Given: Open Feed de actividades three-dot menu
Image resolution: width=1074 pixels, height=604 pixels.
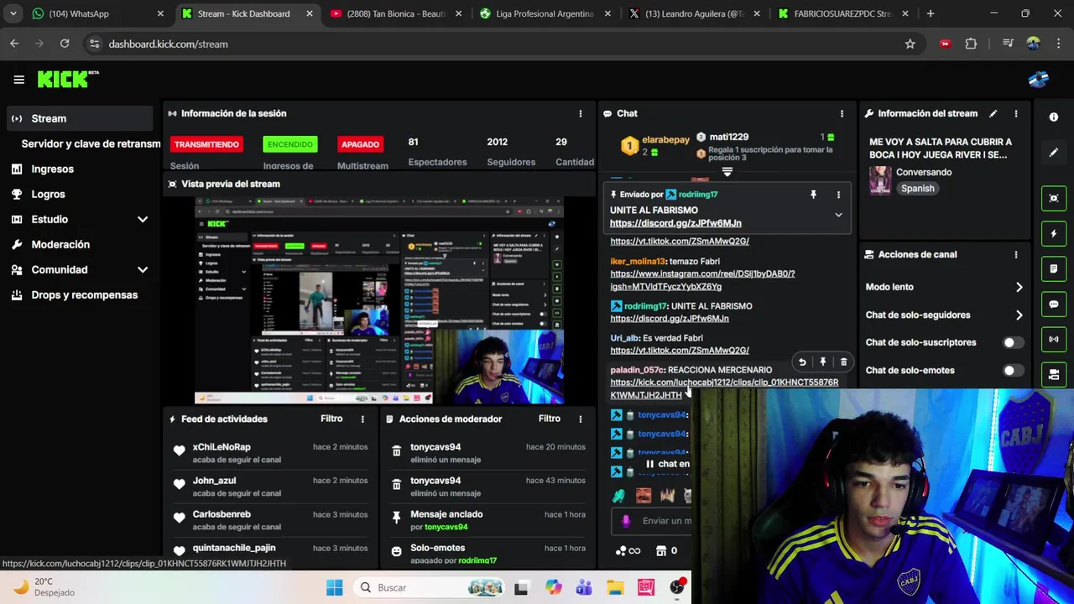Looking at the screenshot, I should [x=362, y=419].
